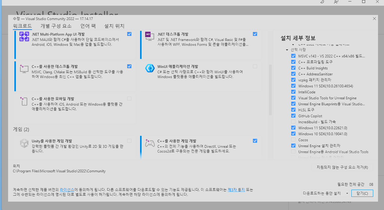This screenshot has height=210, width=384.
Task: Collapse the 선택 사항 section arrow
Action: click(287, 50)
